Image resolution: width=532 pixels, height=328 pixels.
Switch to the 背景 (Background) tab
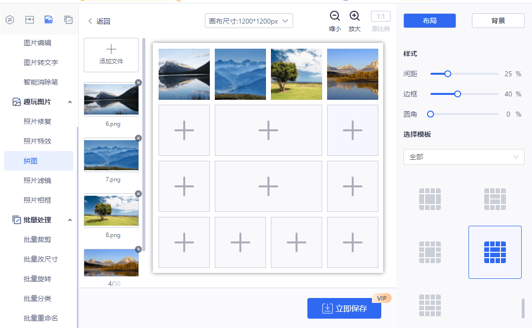(498, 21)
